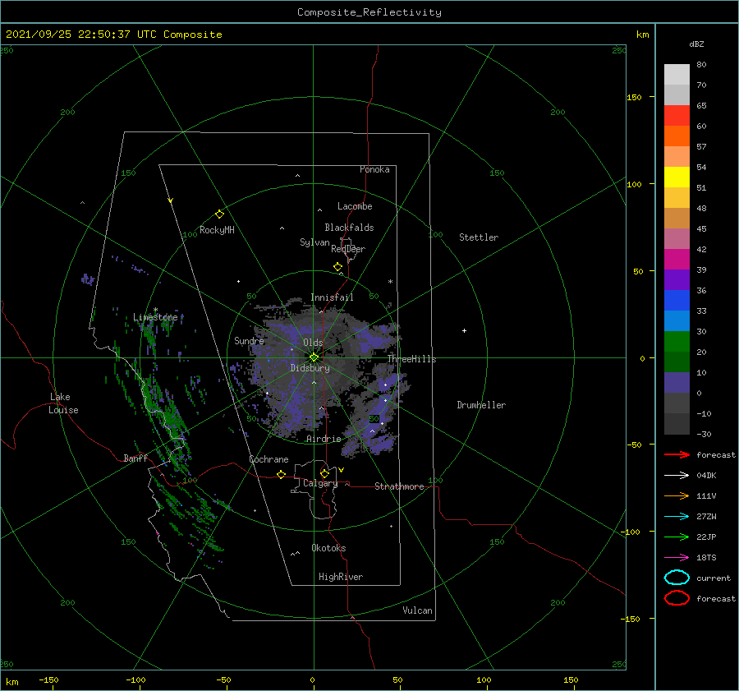Select the Innisfail label
This screenshot has width=739, height=691.
click(332, 297)
